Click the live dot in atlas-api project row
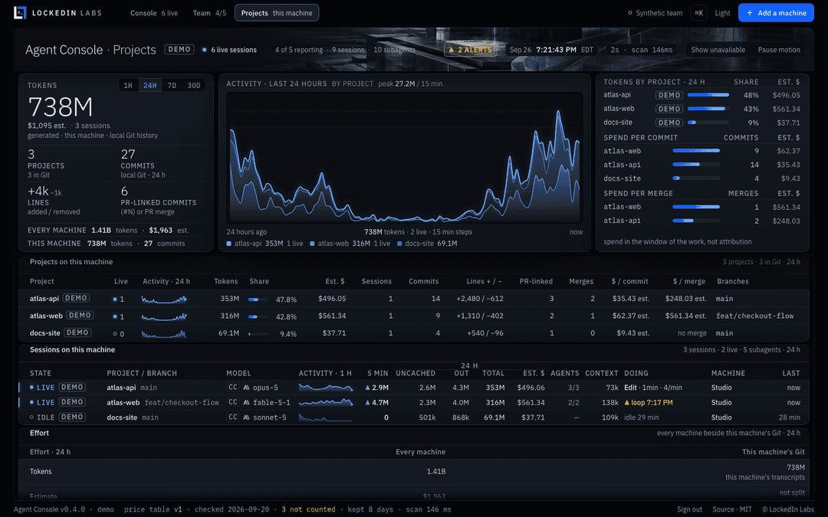 click(x=114, y=299)
